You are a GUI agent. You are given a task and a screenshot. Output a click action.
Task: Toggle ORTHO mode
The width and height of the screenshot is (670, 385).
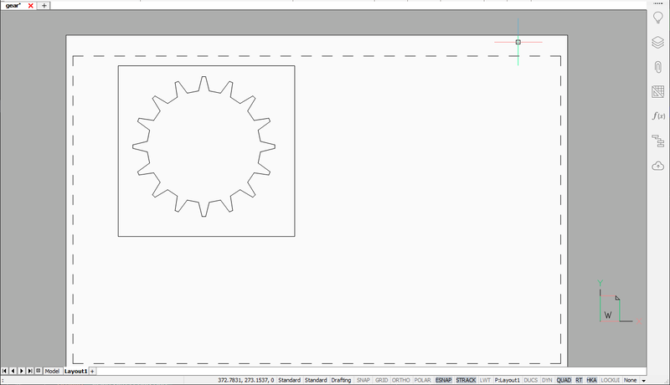click(401, 380)
